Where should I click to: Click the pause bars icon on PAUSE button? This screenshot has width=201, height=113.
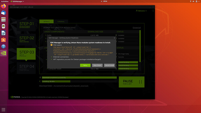[x=140, y=82]
